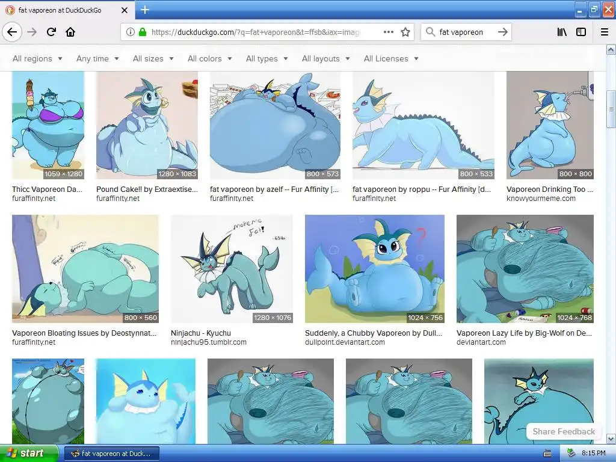This screenshot has width=616, height=462.
Task: Open the All layouts dropdown
Action: [325, 58]
